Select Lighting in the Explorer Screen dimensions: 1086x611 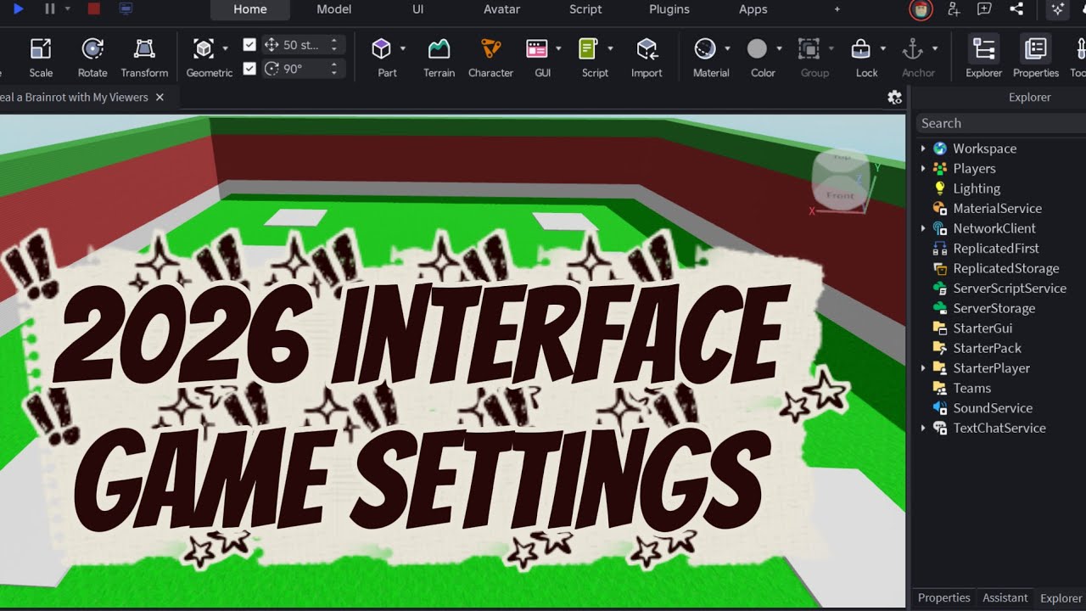977,188
